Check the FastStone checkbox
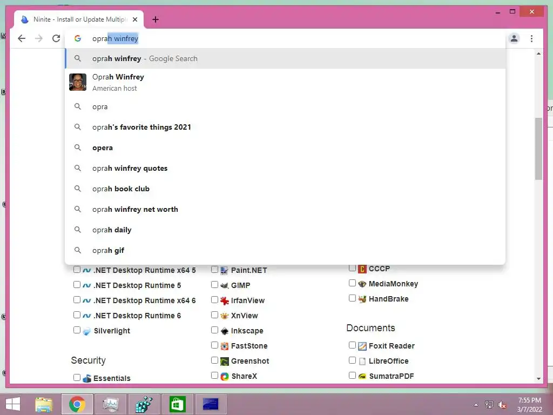 [214, 345]
